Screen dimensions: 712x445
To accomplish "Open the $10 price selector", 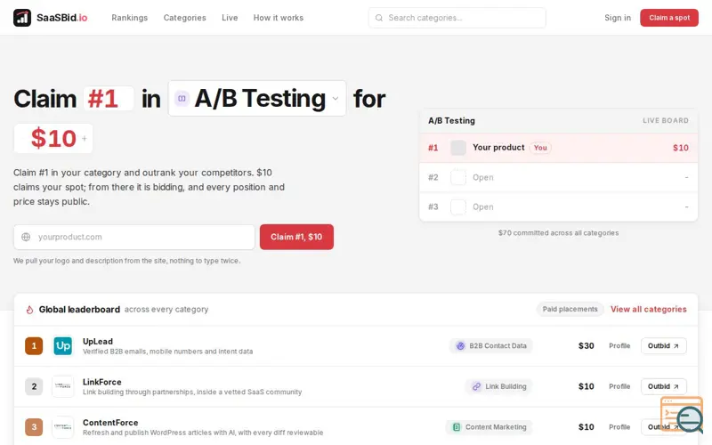I will pos(53,139).
